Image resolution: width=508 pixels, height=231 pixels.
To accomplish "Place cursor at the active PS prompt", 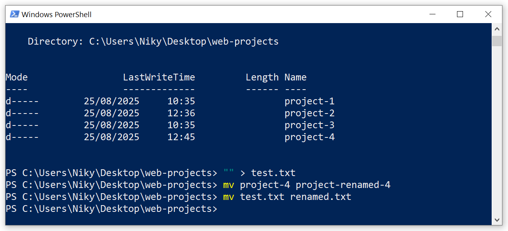I will [223, 208].
